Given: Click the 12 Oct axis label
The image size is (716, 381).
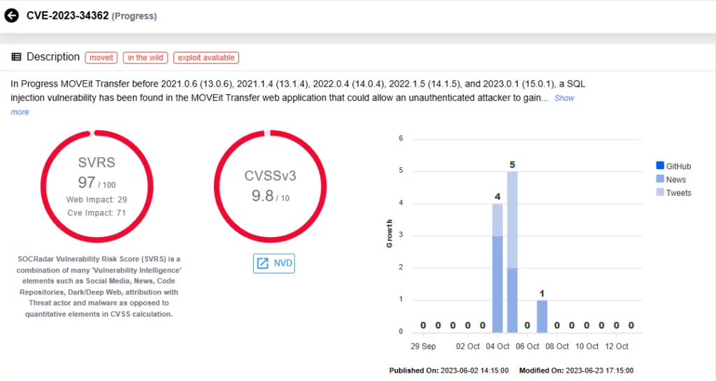Looking at the screenshot, I should (x=617, y=346).
